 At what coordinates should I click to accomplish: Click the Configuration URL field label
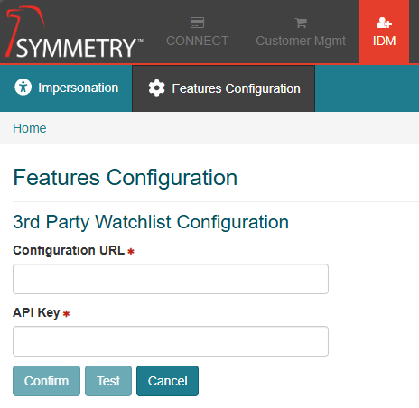coord(69,250)
